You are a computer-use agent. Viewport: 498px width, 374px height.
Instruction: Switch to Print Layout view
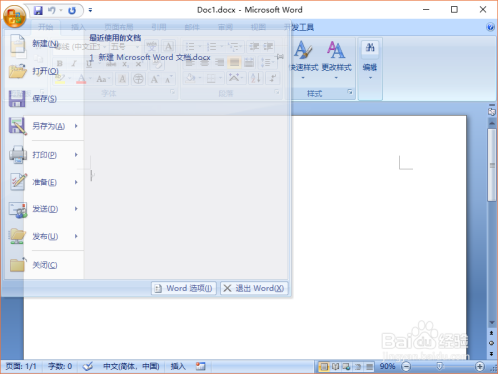[323, 367]
